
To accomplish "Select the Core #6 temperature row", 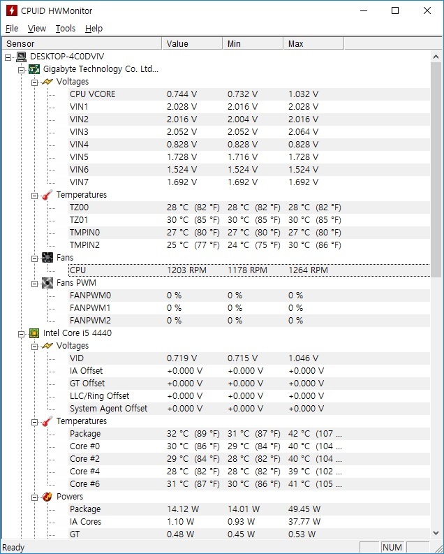I will [x=249, y=484].
